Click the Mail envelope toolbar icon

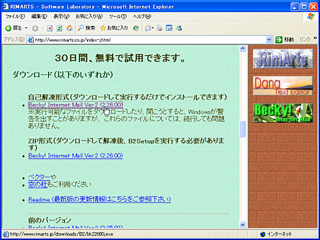pyautogui.click(x=148, y=28)
